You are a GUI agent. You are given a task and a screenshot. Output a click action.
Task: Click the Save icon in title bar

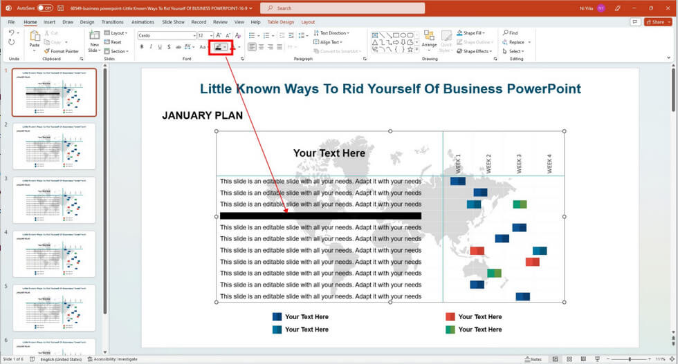point(61,8)
